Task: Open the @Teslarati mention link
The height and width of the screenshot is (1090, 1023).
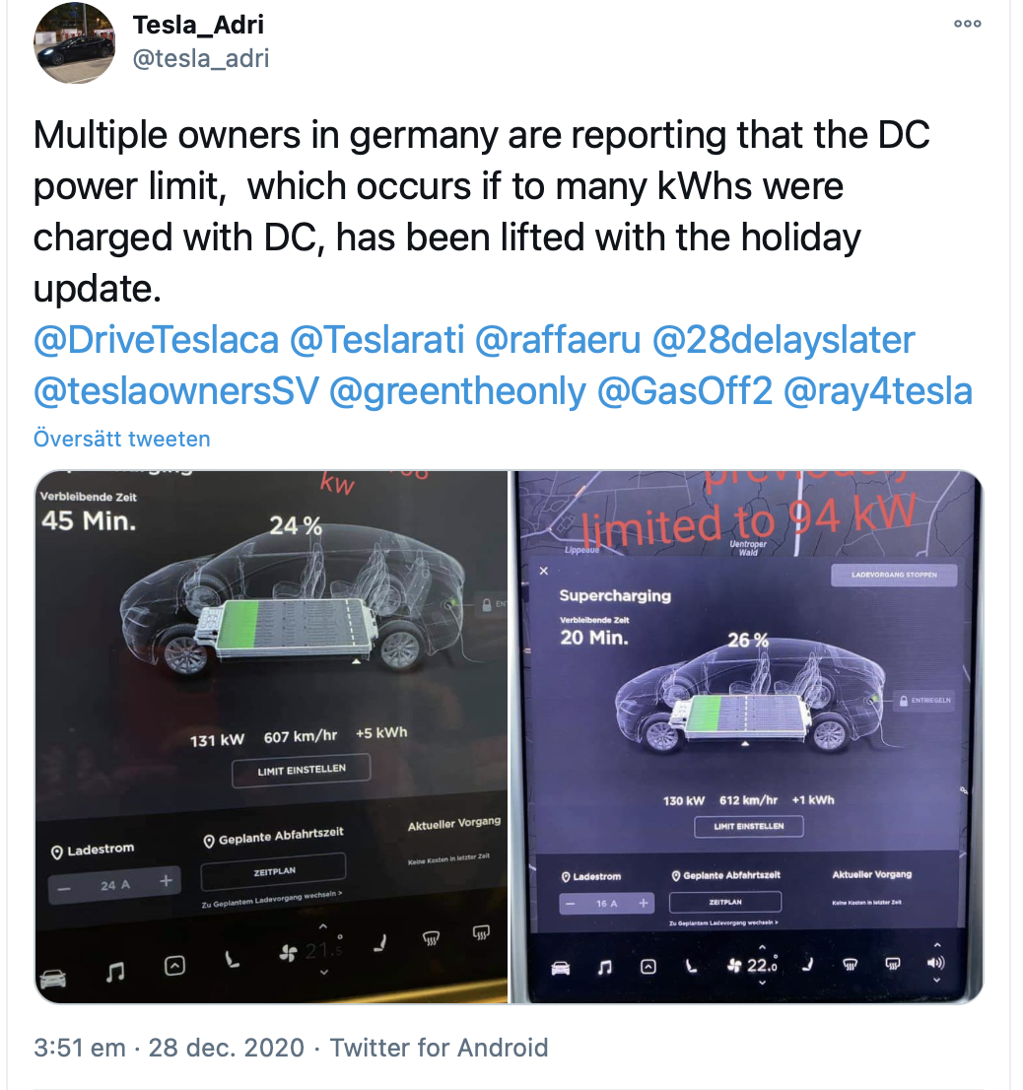Action: (376, 340)
